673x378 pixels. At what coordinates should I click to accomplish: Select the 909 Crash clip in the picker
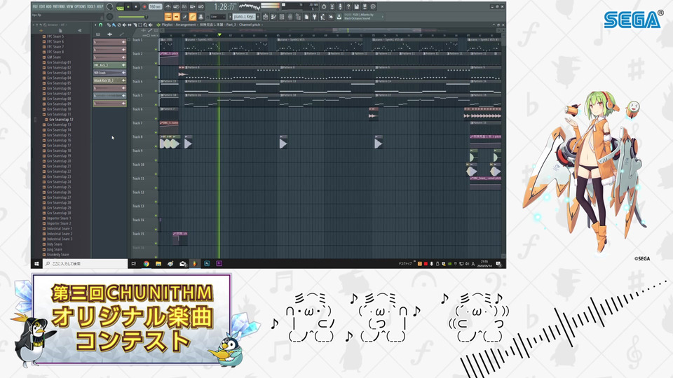coord(110,73)
